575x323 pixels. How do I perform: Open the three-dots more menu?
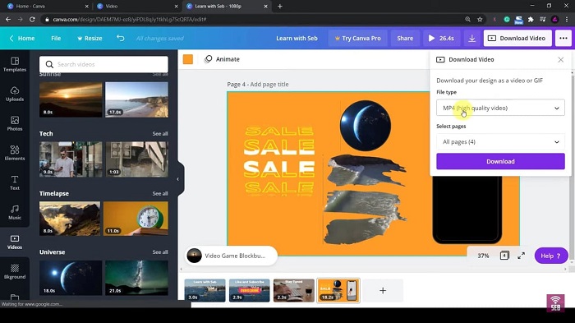click(x=563, y=38)
